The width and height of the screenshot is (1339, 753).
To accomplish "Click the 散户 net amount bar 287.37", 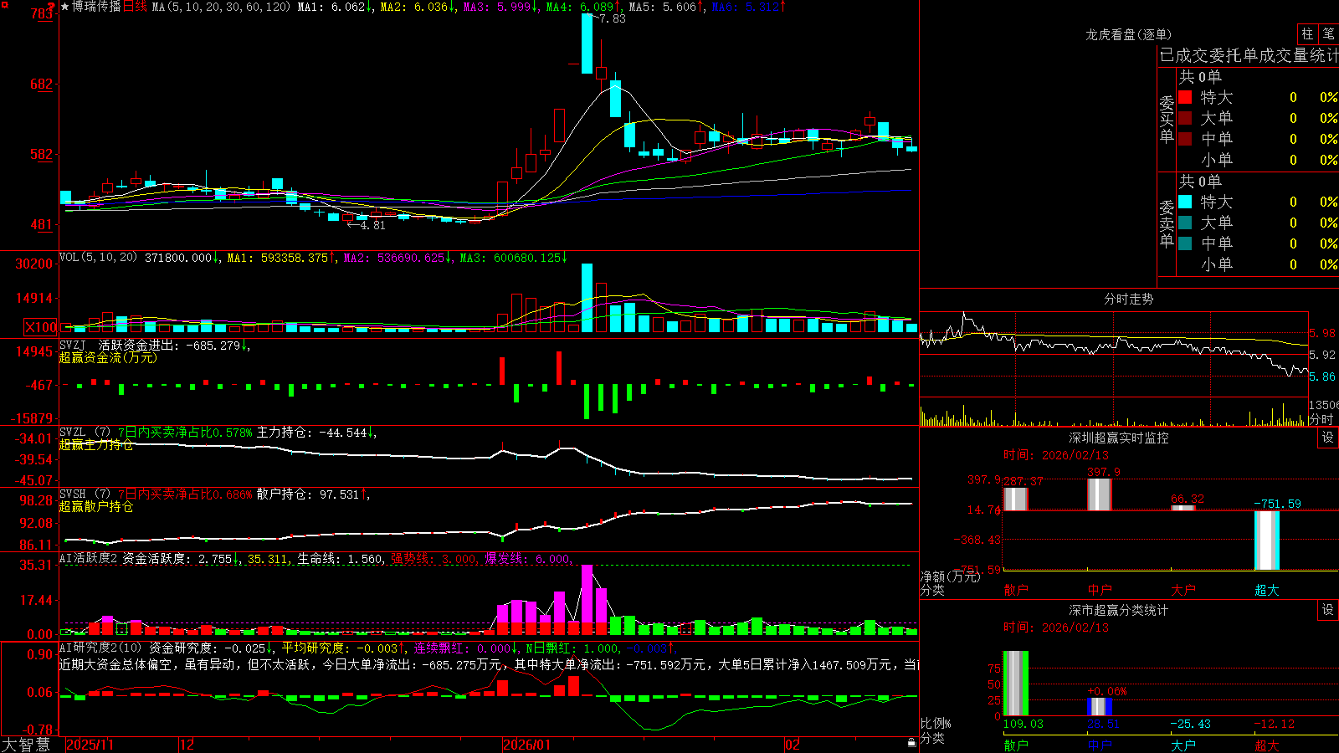I will (1016, 499).
